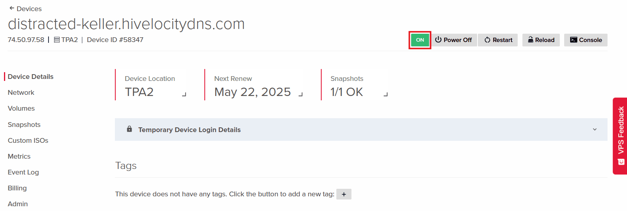The width and height of the screenshot is (627, 211).
Task: Go to Volumes section
Action: [21, 108]
